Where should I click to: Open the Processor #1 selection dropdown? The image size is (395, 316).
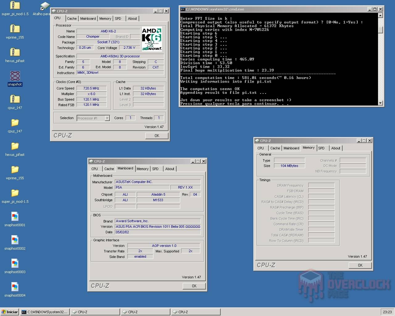click(93, 118)
